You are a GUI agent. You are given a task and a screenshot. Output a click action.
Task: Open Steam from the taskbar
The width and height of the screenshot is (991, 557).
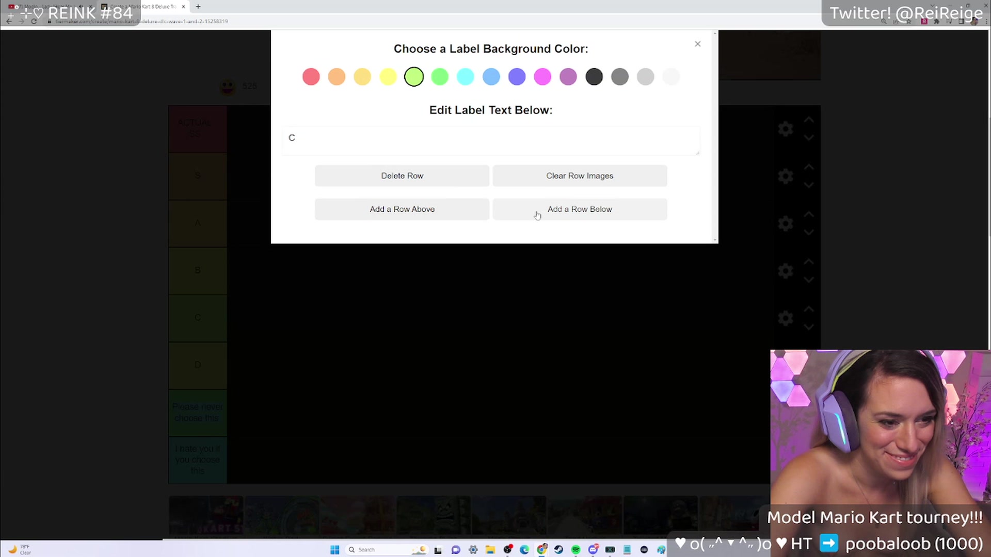point(558,550)
